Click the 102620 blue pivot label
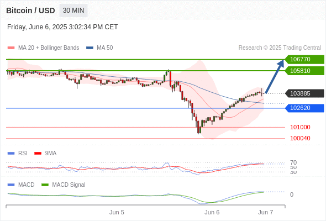This screenshot has height=221, width=326. tap(305, 108)
